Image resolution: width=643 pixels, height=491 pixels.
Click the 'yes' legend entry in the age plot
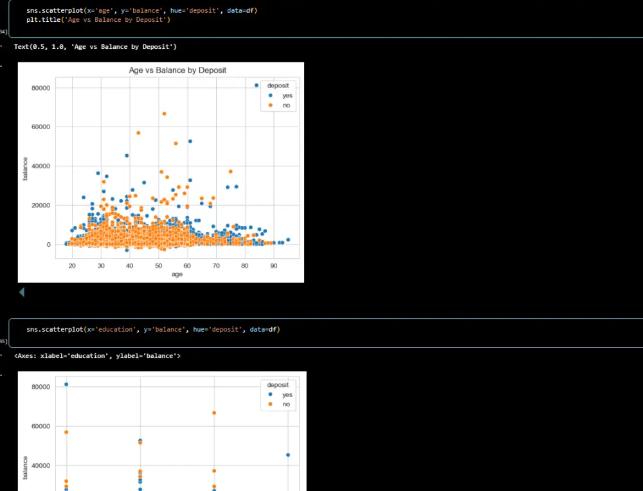tap(281, 96)
